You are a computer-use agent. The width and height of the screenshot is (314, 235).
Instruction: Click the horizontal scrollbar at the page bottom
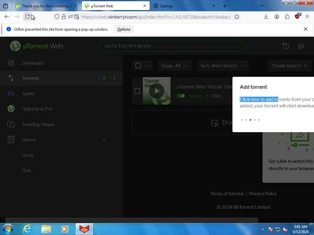point(131,220)
